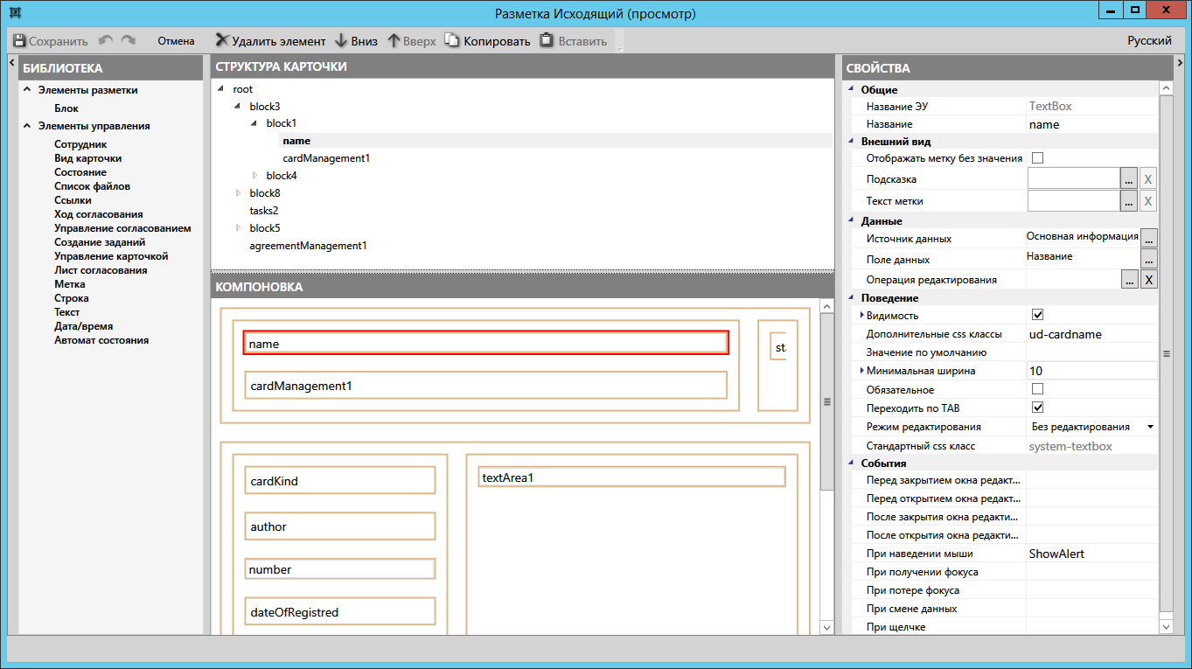Clear Подсказка with its X button
This screenshot has height=669, width=1192.
point(1148,179)
